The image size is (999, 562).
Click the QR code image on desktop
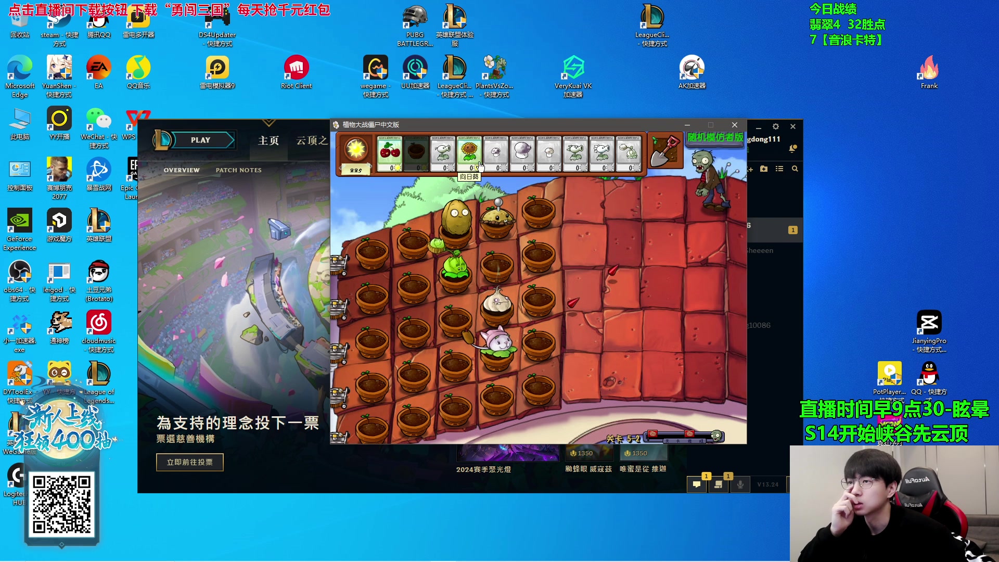(61, 504)
